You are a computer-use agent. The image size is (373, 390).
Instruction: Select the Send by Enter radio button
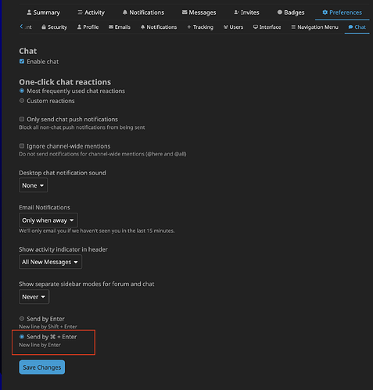tap(22, 319)
